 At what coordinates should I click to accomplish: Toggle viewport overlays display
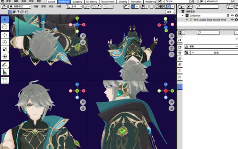[x=143, y=7]
